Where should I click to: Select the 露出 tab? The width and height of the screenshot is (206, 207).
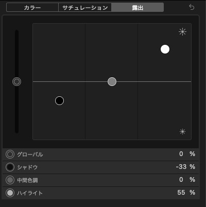tap(138, 8)
